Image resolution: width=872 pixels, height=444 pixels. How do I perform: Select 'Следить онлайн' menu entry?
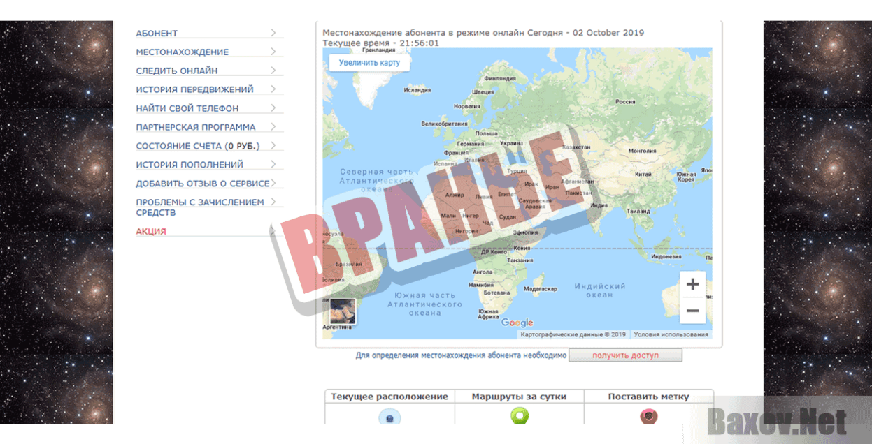(x=176, y=71)
